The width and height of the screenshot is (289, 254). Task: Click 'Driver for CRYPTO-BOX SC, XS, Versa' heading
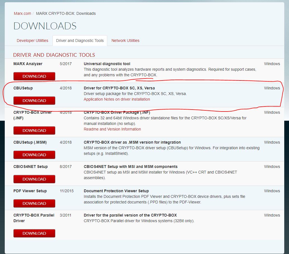point(119,88)
